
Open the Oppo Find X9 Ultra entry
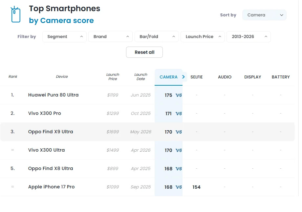coord(51,132)
